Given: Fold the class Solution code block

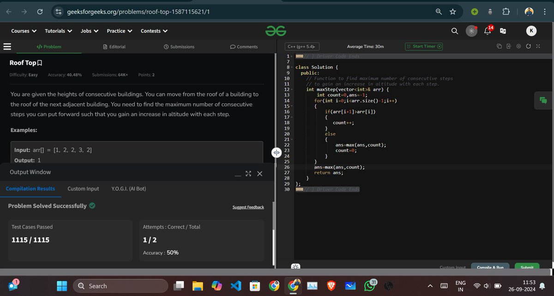Looking at the screenshot, I should 293,68.
